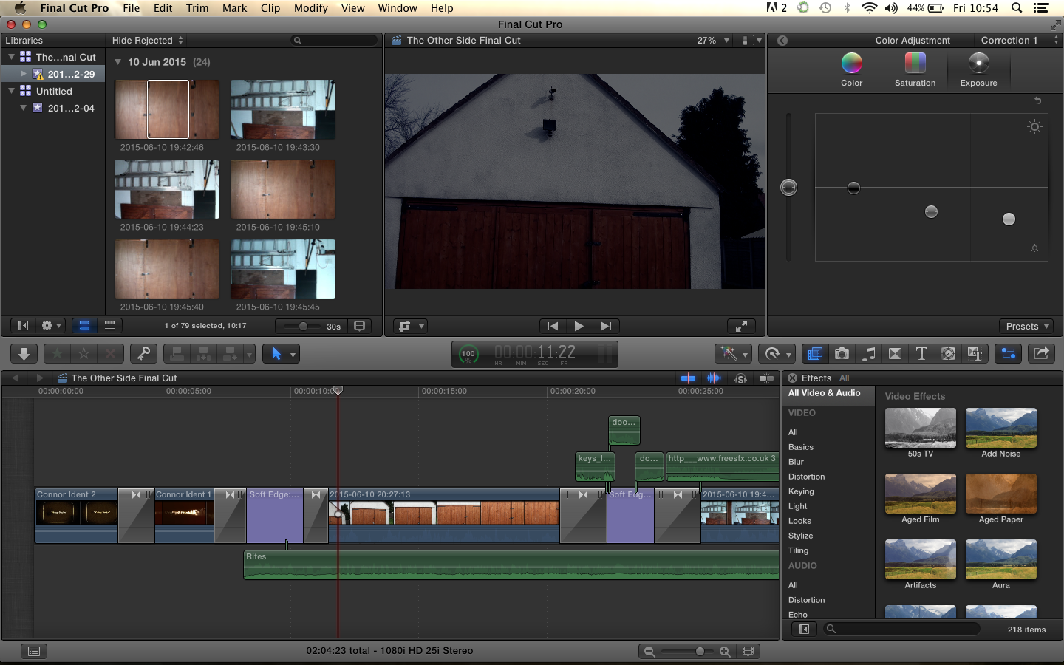Open the Retime speed menu

point(776,354)
